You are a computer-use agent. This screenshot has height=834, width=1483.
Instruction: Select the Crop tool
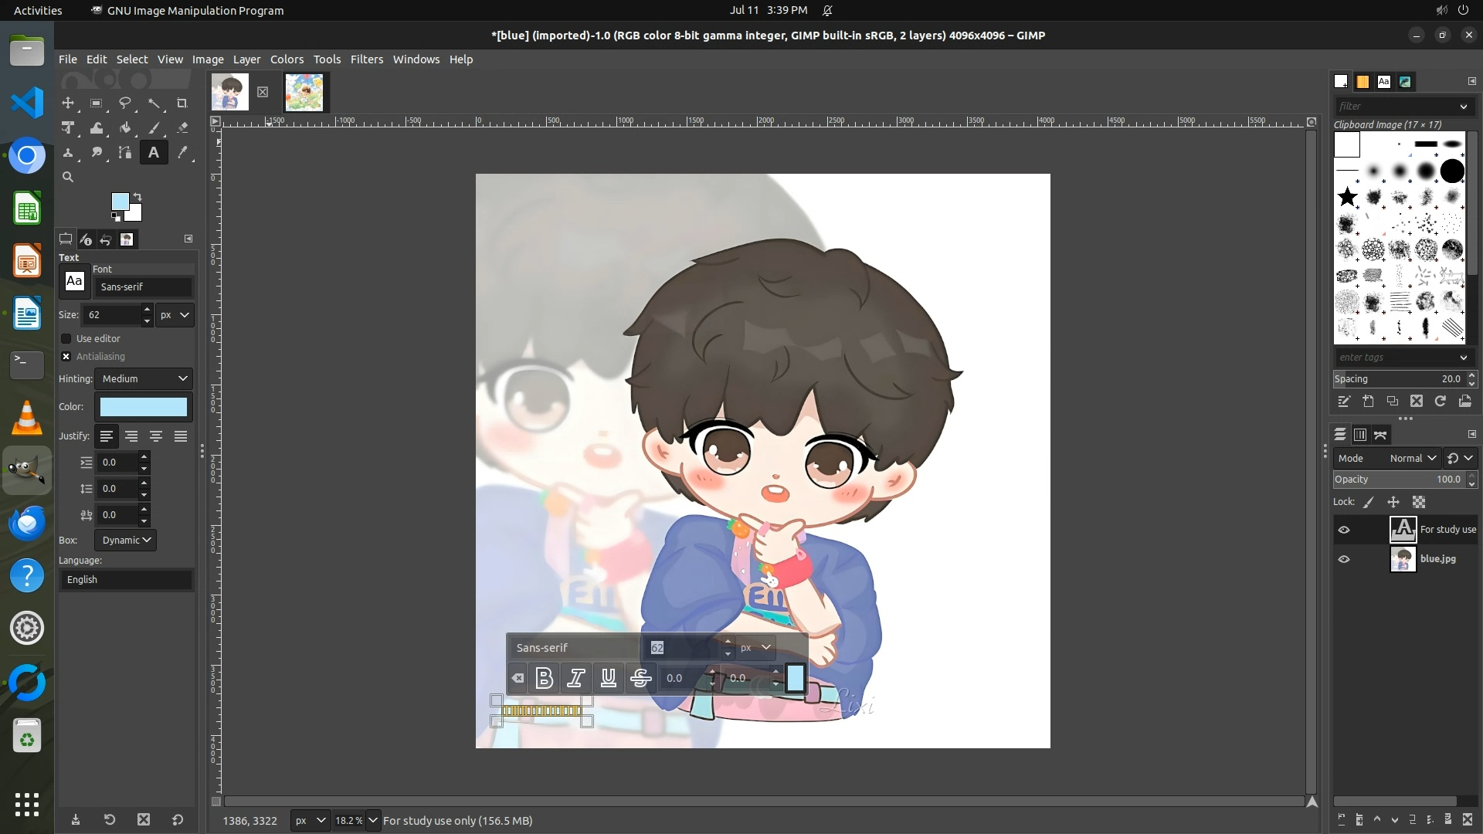tap(182, 103)
